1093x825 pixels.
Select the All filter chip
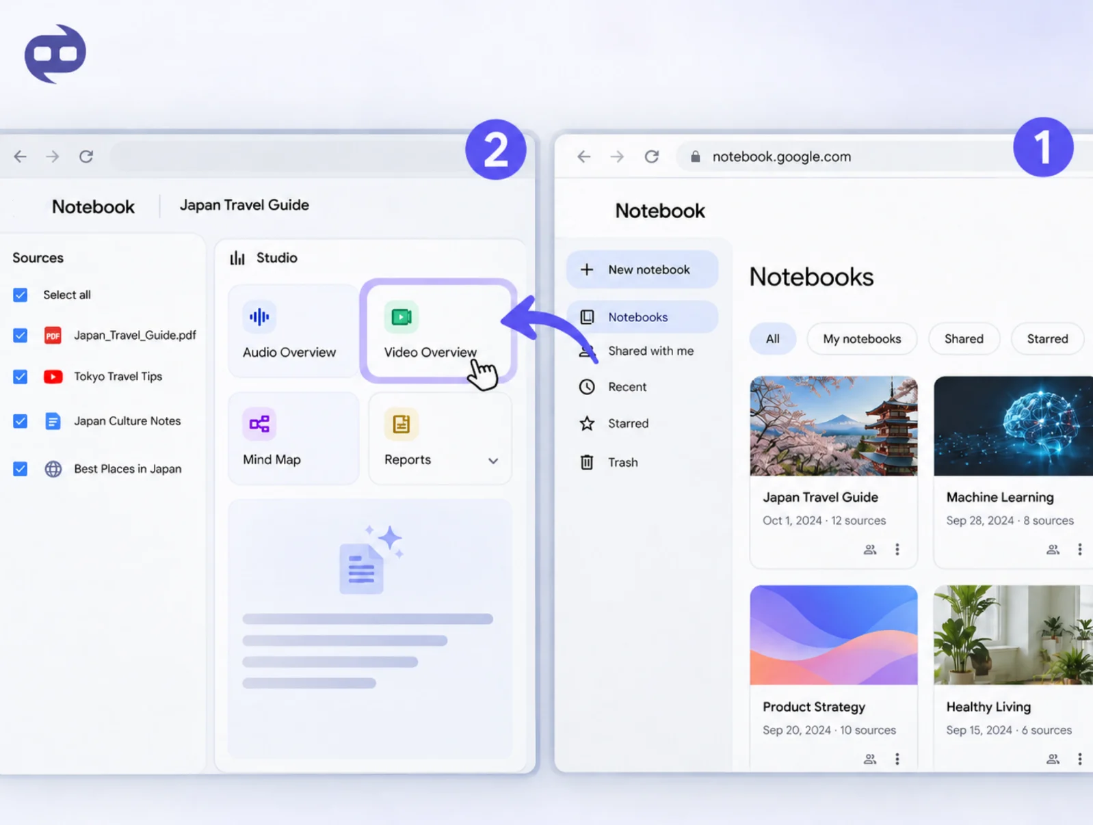click(x=773, y=339)
